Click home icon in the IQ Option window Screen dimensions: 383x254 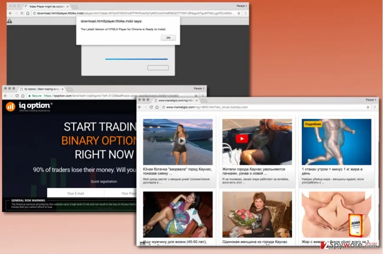(23, 96)
